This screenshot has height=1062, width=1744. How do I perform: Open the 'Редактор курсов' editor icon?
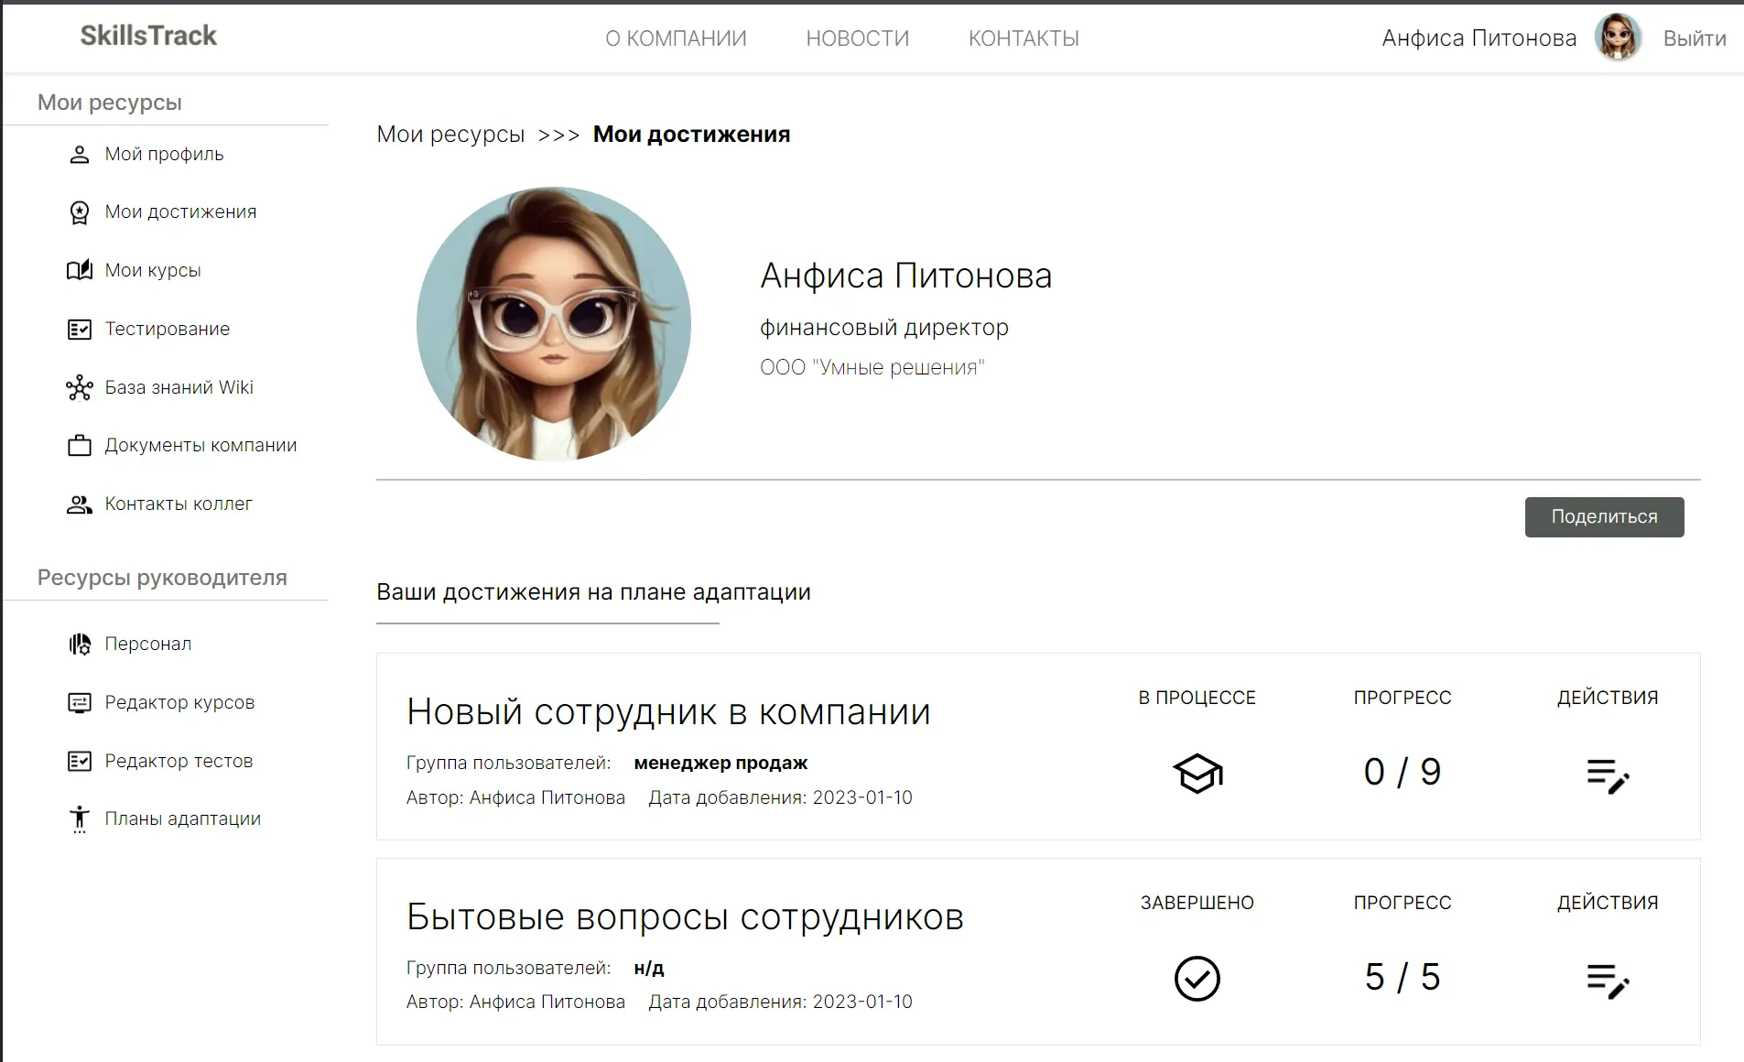point(80,702)
